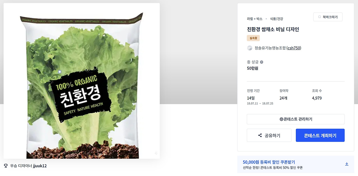Open 콘테스트 관리하기
358x176 pixels.
[296, 119]
